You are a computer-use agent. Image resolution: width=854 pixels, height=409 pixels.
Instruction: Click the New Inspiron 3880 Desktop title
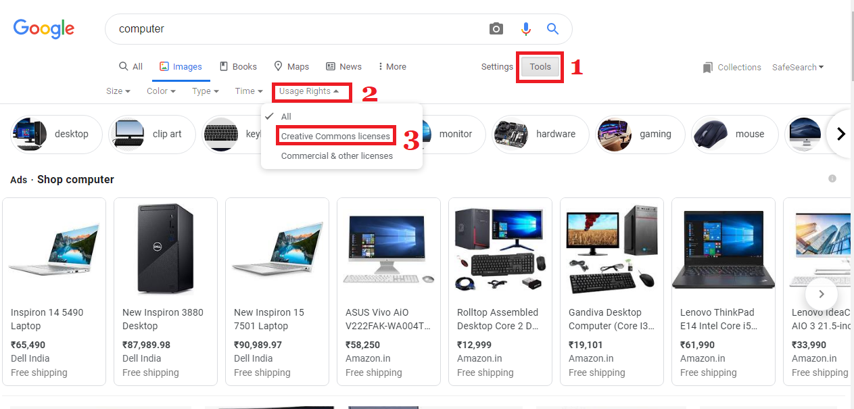click(162, 319)
